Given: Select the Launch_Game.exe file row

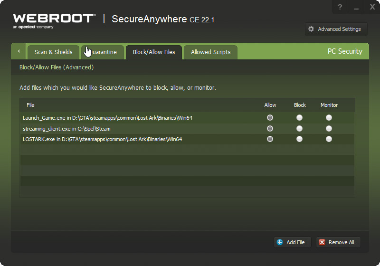Looking at the screenshot, I should (187, 118).
